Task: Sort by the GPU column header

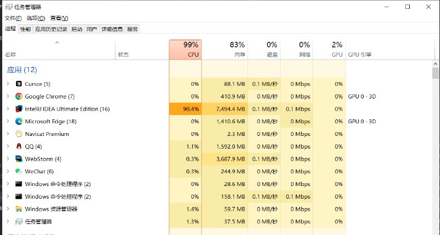Action: 329,50
